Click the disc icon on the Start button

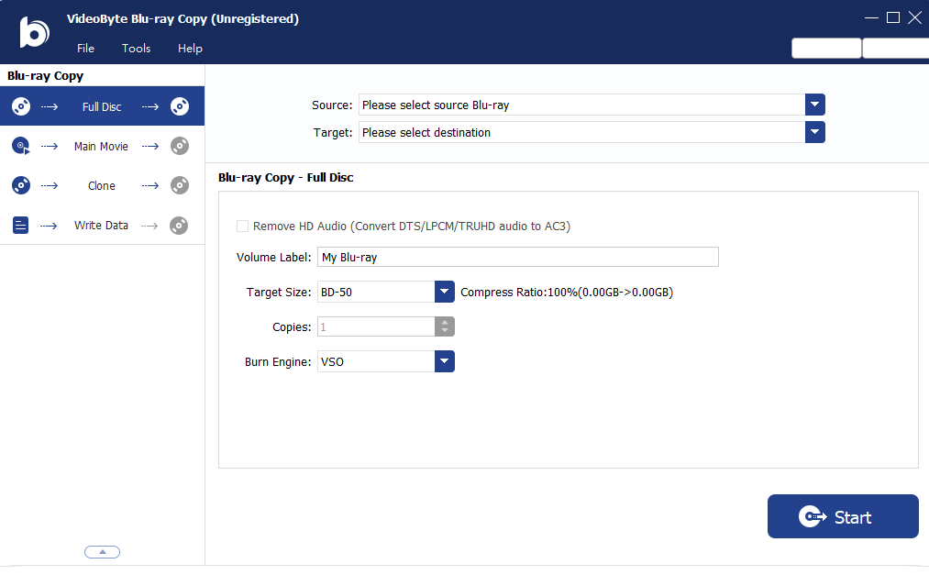click(x=813, y=517)
